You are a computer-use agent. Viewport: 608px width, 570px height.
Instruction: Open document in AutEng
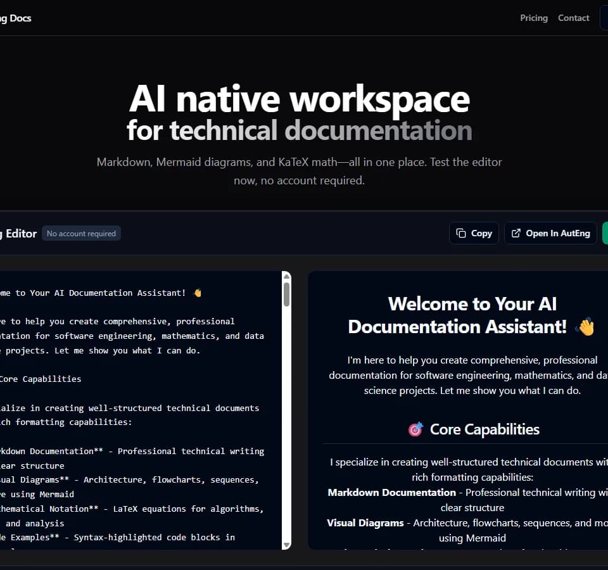coord(550,233)
